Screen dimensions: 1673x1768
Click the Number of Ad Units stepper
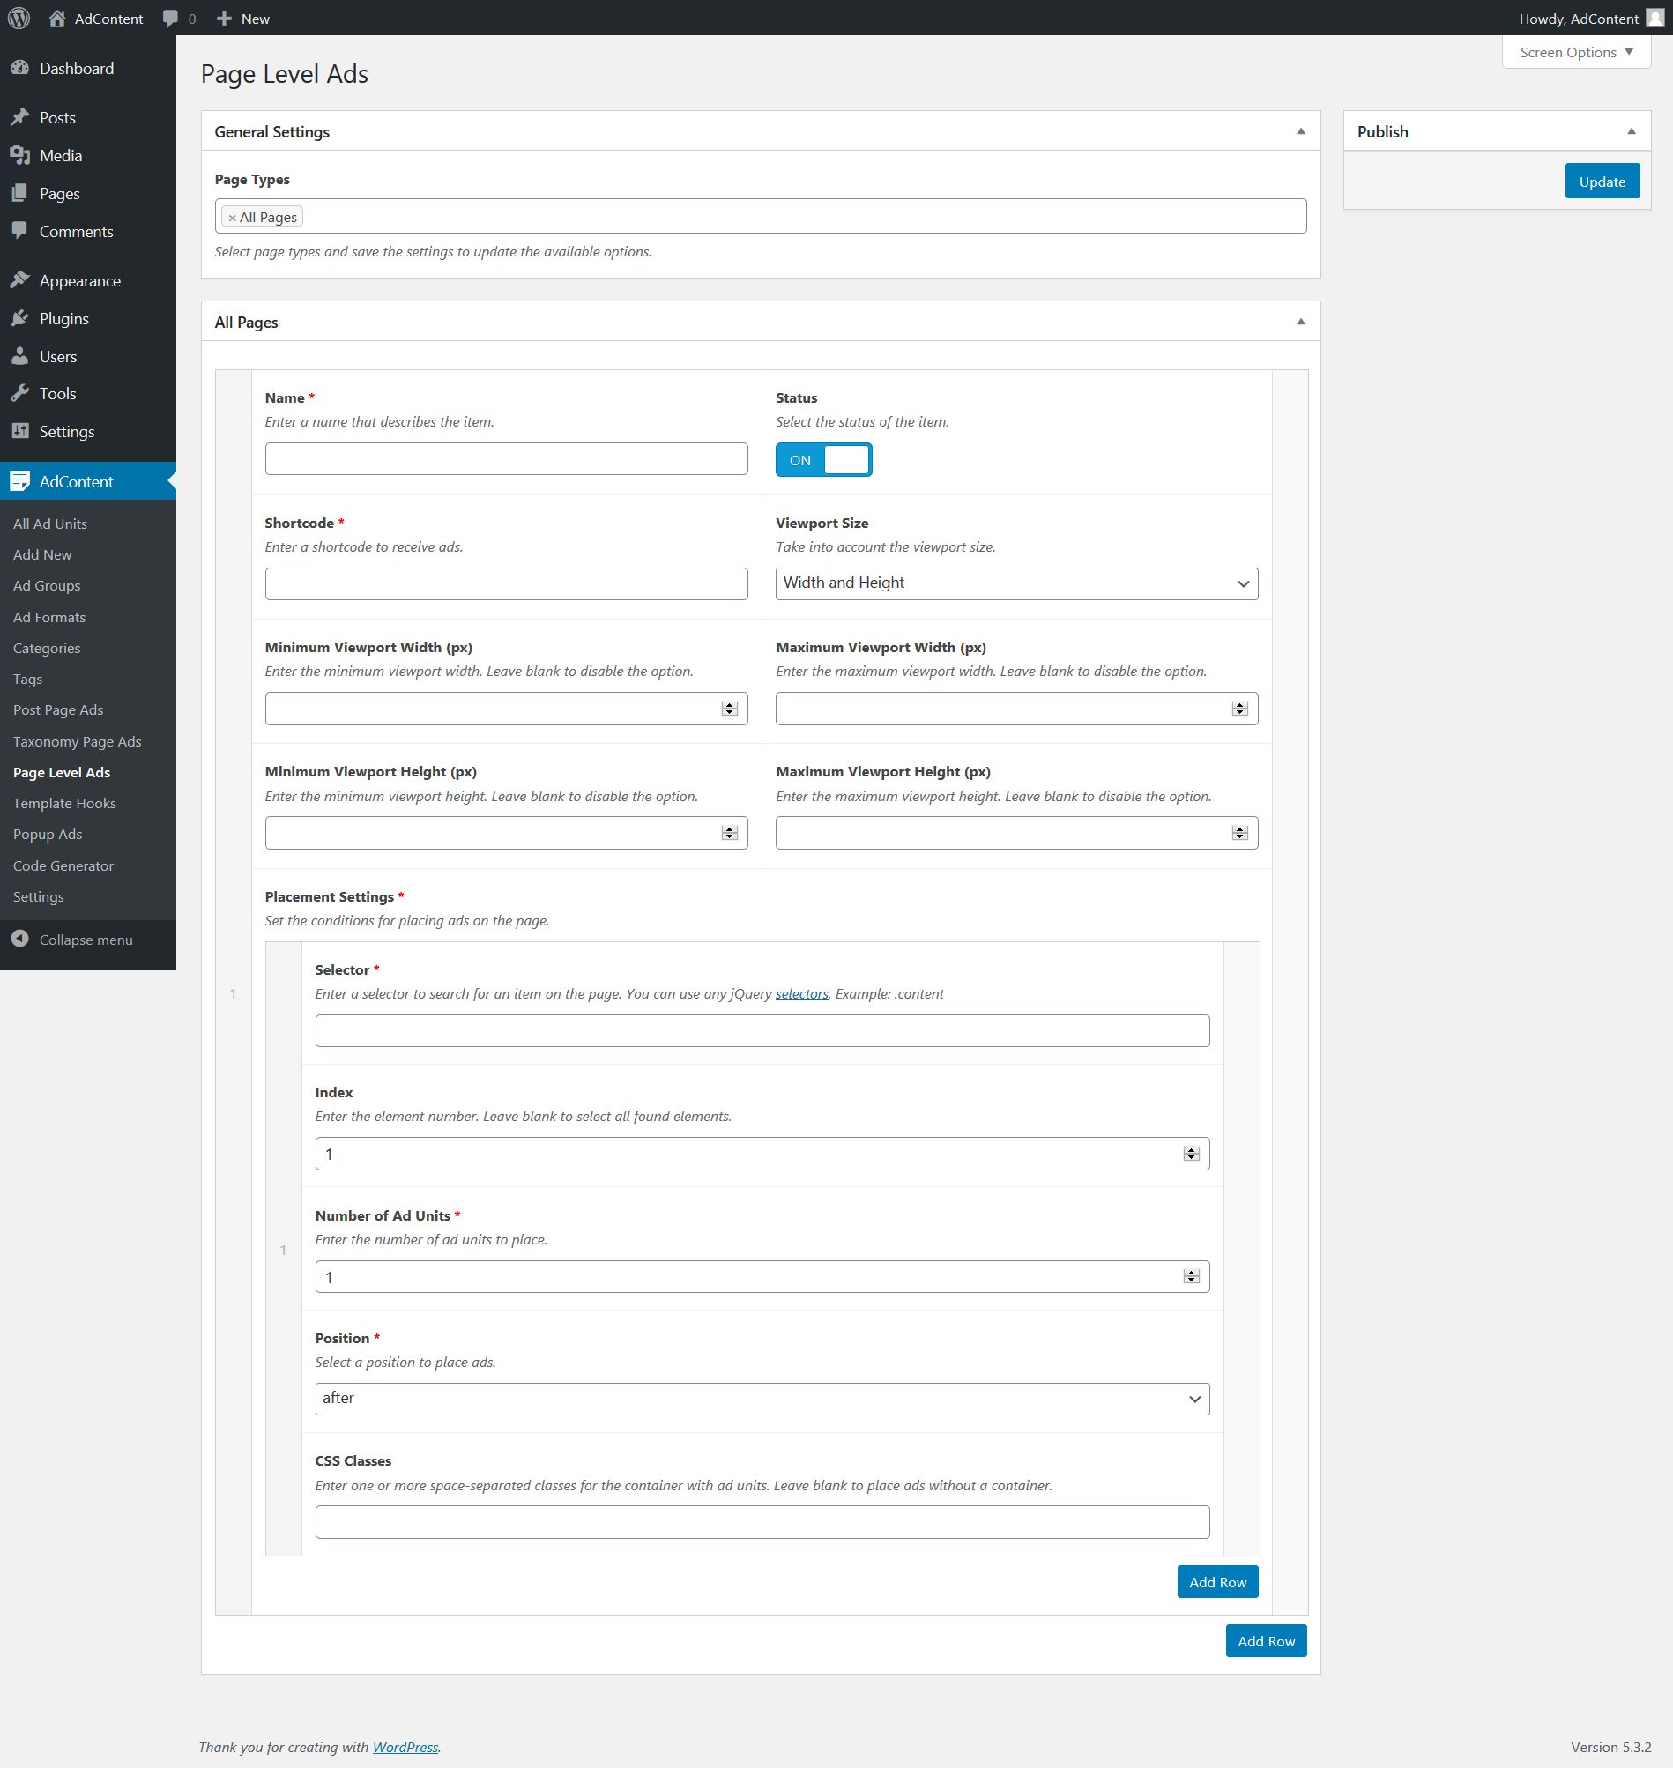(1191, 1277)
